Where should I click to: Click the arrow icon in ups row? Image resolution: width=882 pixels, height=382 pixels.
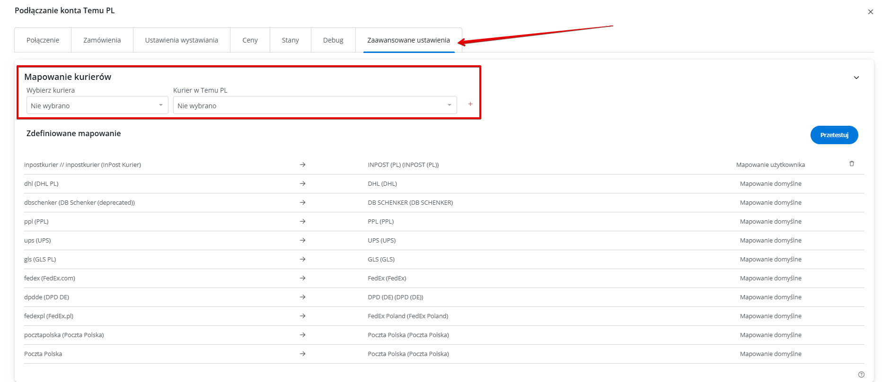[x=302, y=240]
